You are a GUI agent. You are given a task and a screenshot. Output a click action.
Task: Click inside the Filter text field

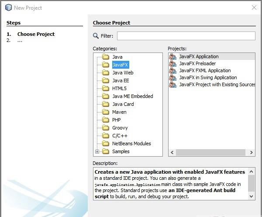[186, 36]
